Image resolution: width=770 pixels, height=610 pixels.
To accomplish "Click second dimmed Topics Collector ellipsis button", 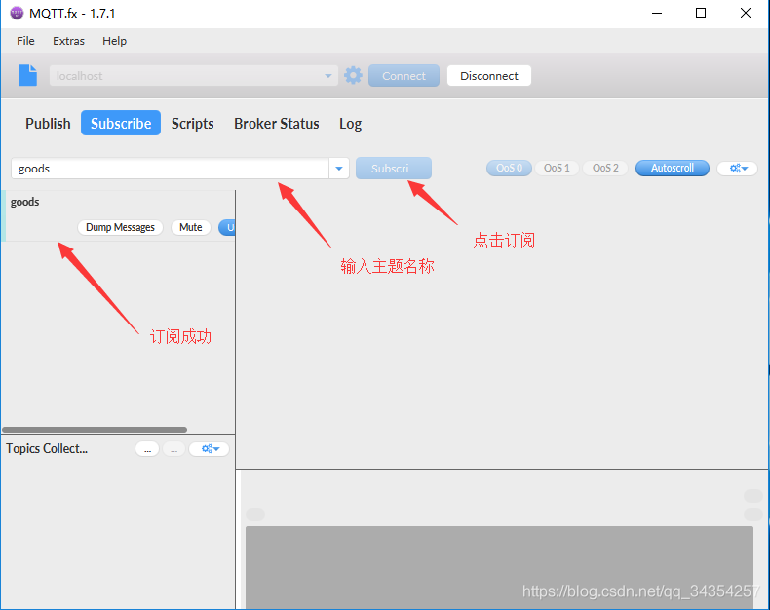I will pos(173,449).
